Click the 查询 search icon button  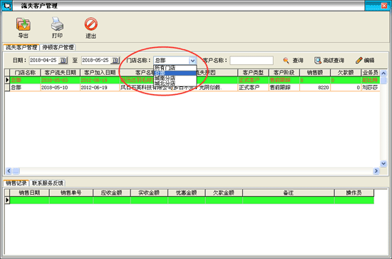coord(293,61)
